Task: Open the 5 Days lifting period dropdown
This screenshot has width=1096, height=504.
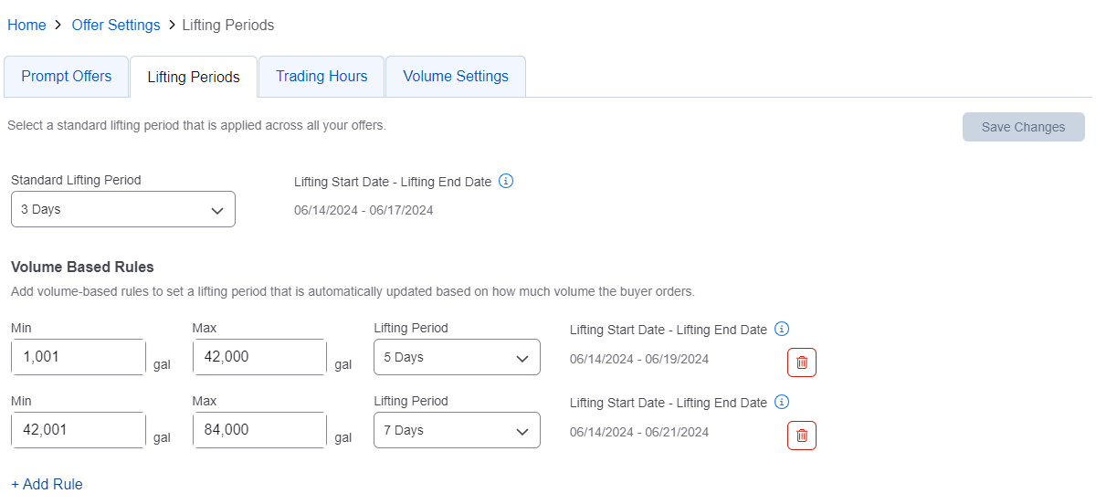Action: (x=457, y=357)
